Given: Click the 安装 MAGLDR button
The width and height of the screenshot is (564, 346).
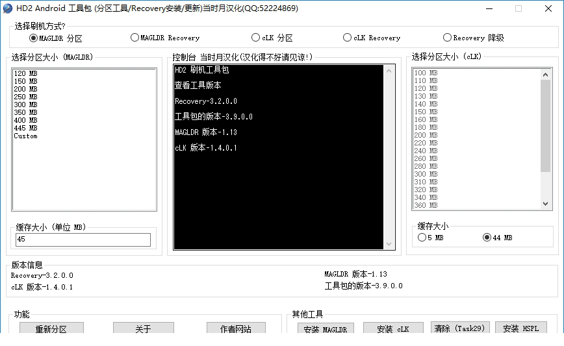Looking at the screenshot, I should point(326,328).
